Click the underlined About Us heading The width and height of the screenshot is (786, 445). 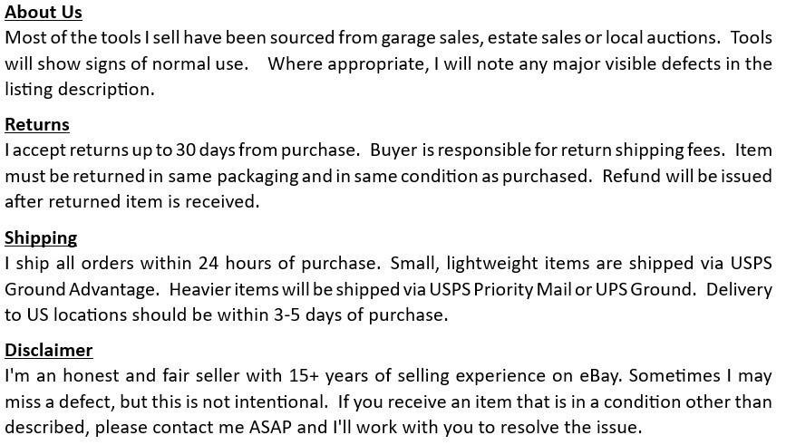click(44, 12)
